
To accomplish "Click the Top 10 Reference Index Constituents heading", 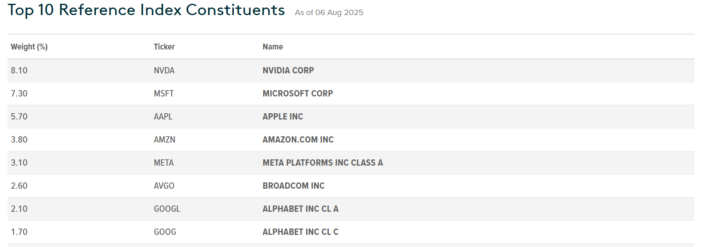I will (x=146, y=10).
